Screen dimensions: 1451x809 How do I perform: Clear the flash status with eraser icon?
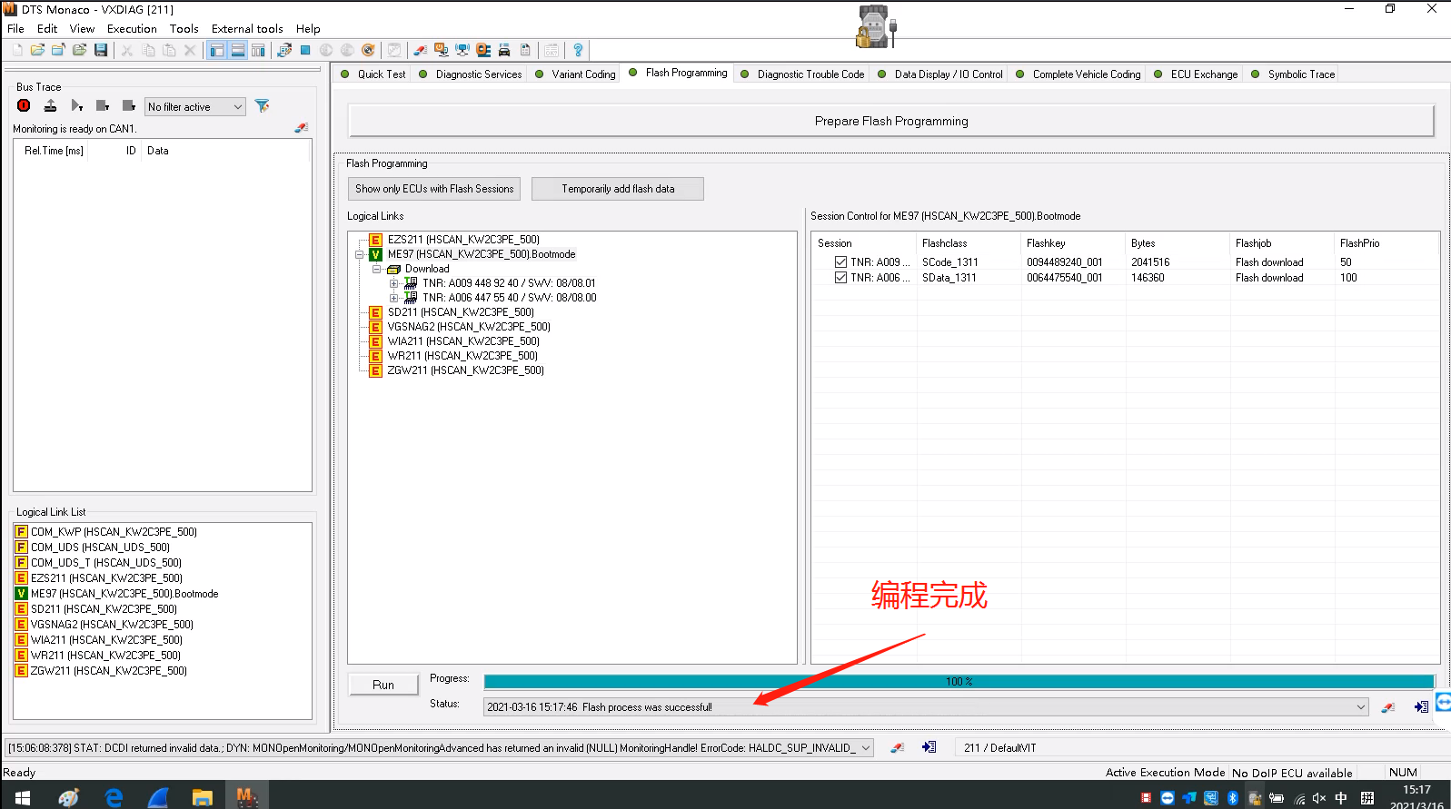[x=1388, y=707]
